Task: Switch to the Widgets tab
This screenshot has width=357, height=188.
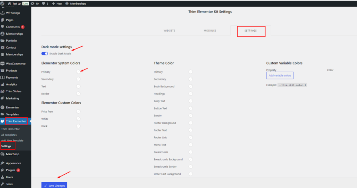Action: pyautogui.click(x=169, y=31)
